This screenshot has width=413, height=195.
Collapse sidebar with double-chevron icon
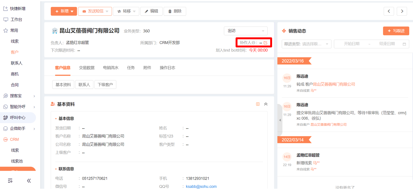[x=29, y=181]
